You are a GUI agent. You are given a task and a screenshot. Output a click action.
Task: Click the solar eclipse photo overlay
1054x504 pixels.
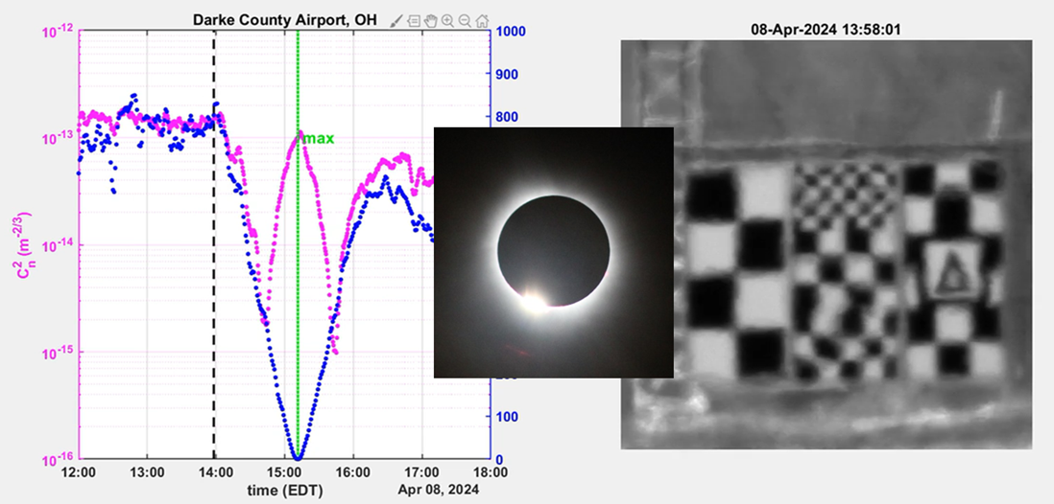pos(553,252)
